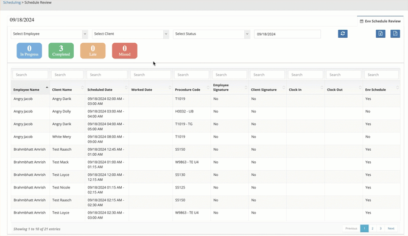408x236 pixels.
Task: Click the Clock In search box
Action: (x=306, y=75)
